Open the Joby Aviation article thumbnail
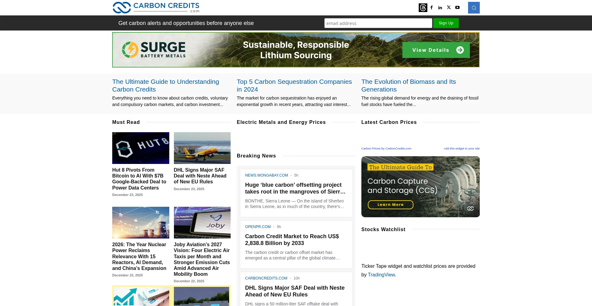This screenshot has width=592, height=306. point(202,222)
